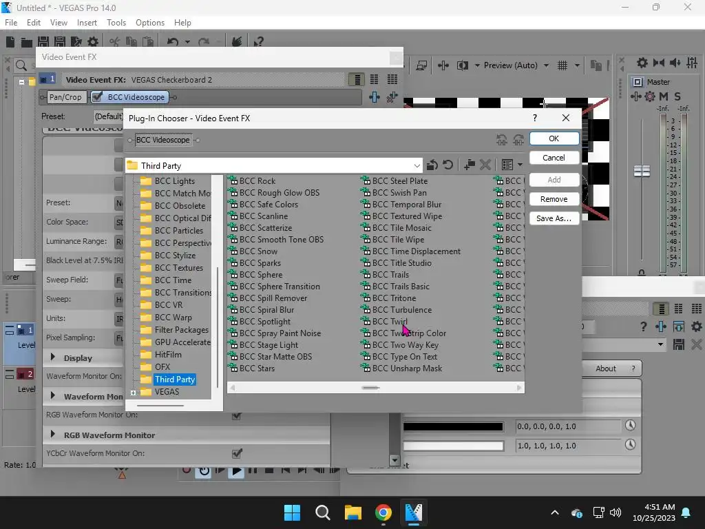This screenshot has height=529, width=705.
Task: Open the Overlays dropdown arrow in preview
Action: point(577,65)
